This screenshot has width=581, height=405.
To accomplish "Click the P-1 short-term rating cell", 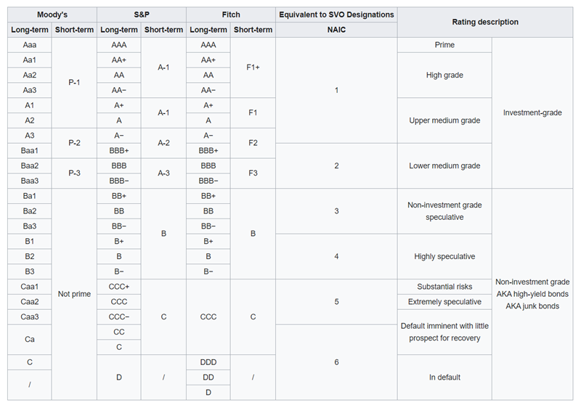I will [74, 83].
